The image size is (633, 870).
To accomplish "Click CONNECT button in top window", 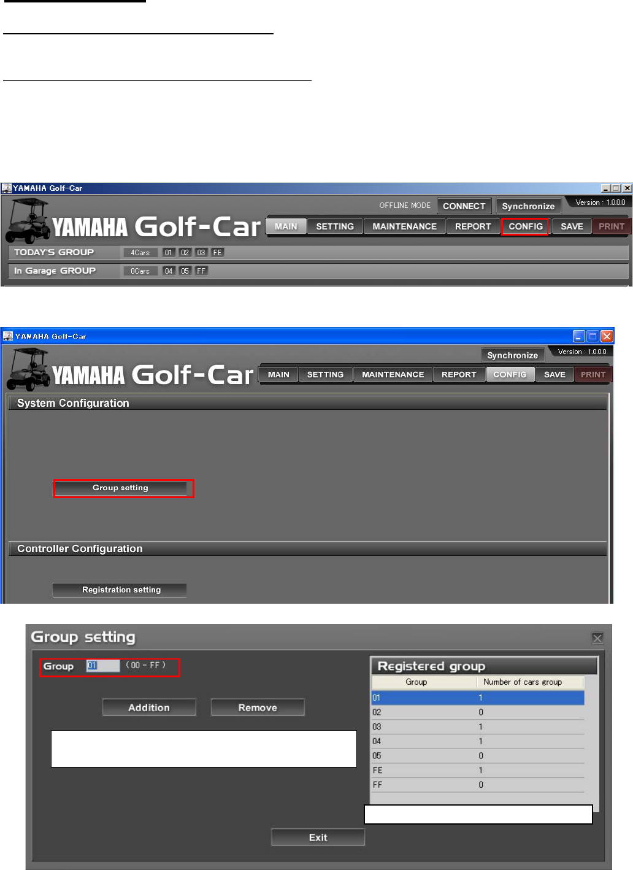I will pyautogui.click(x=464, y=206).
